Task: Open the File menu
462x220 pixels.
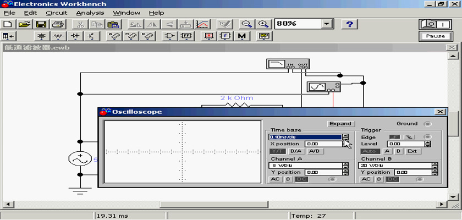Action: coord(9,13)
